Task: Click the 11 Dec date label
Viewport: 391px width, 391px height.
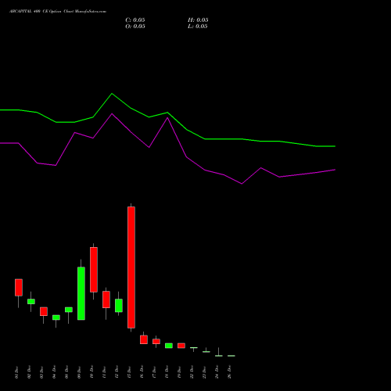Action: pos(104,372)
